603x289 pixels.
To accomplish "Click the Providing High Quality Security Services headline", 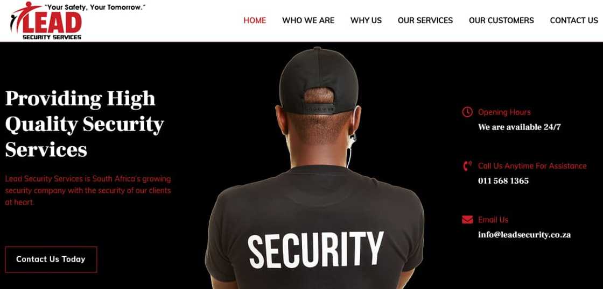I will pyautogui.click(x=84, y=124).
